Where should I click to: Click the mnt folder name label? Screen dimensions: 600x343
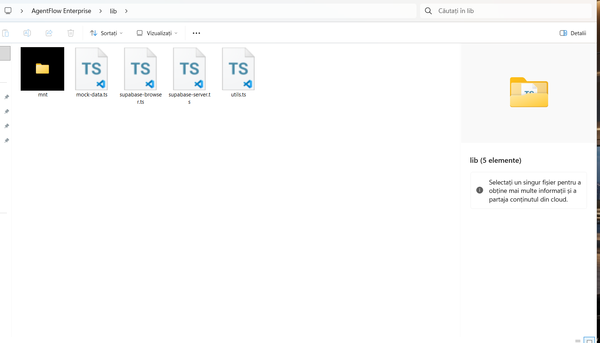click(43, 95)
